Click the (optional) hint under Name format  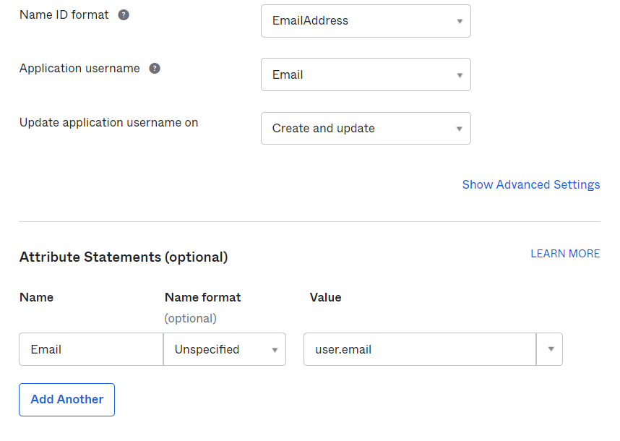[x=190, y=318]
